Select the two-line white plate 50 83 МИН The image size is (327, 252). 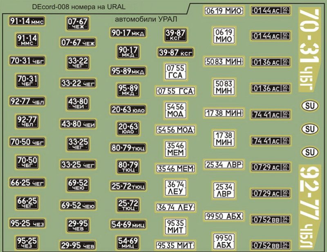[x=224, y=87]
